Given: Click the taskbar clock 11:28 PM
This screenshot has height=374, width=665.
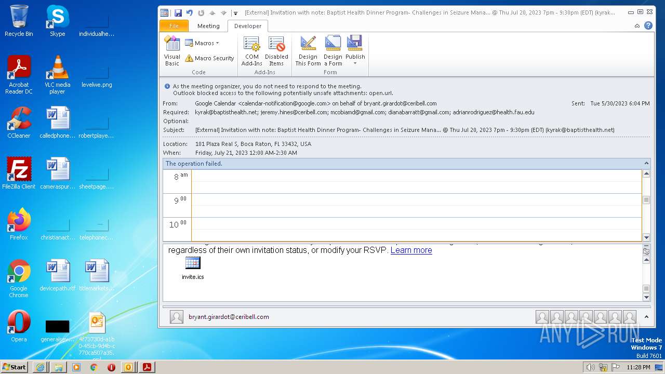Looking at the screenshot, I should [x=639, y=367].
